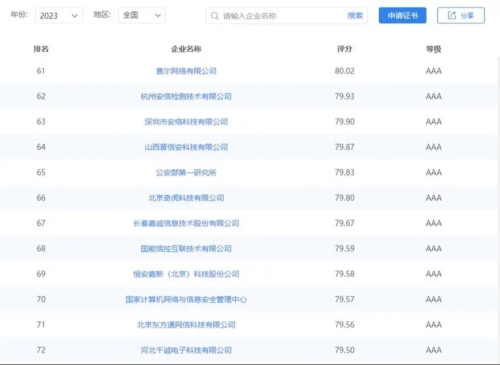Open 山西晋信安科技有限公司 link

(186, 147)
